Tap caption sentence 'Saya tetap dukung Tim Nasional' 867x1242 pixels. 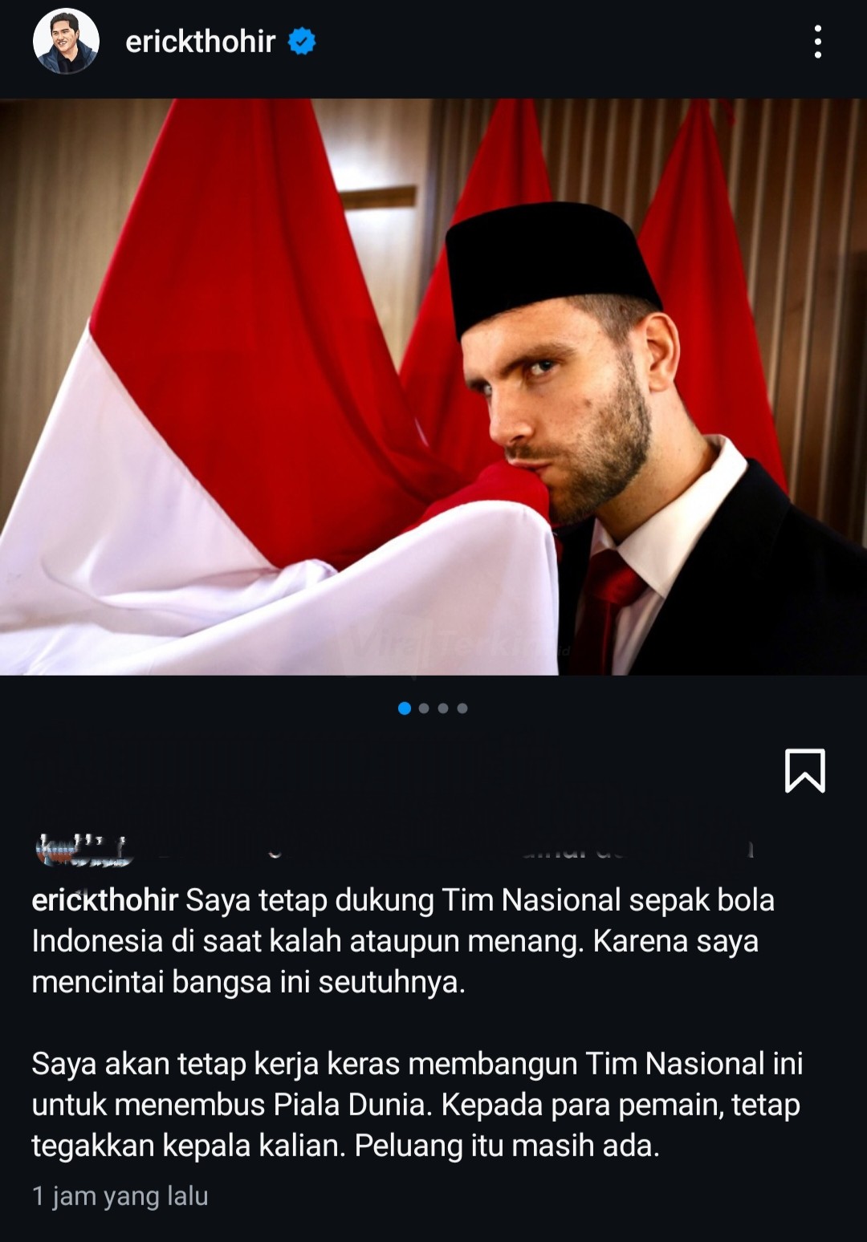click(404, 900)
